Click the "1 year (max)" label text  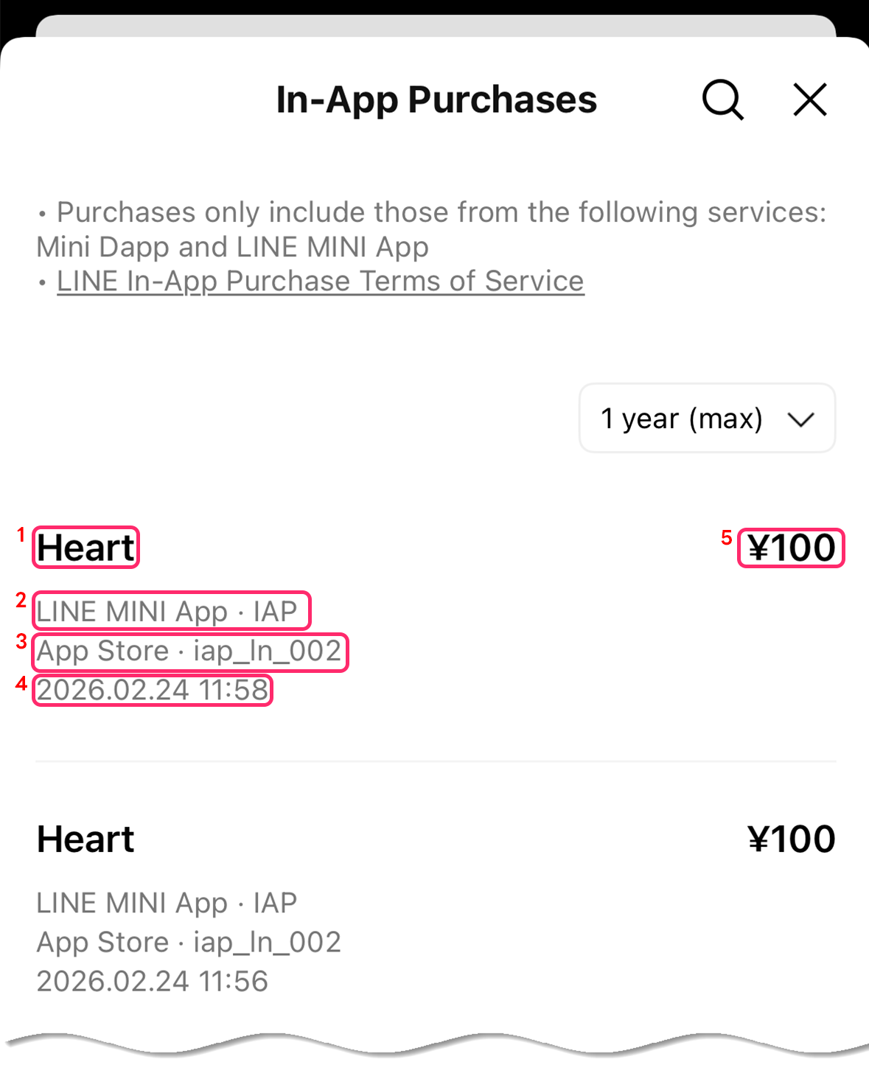point(681,419)
